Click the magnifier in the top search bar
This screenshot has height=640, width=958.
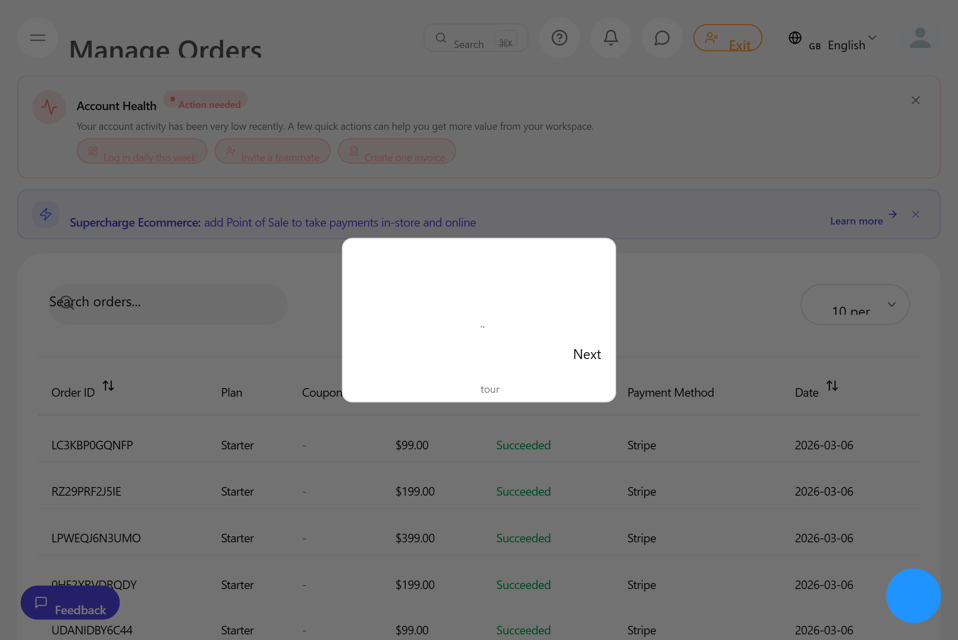[441, 38]
